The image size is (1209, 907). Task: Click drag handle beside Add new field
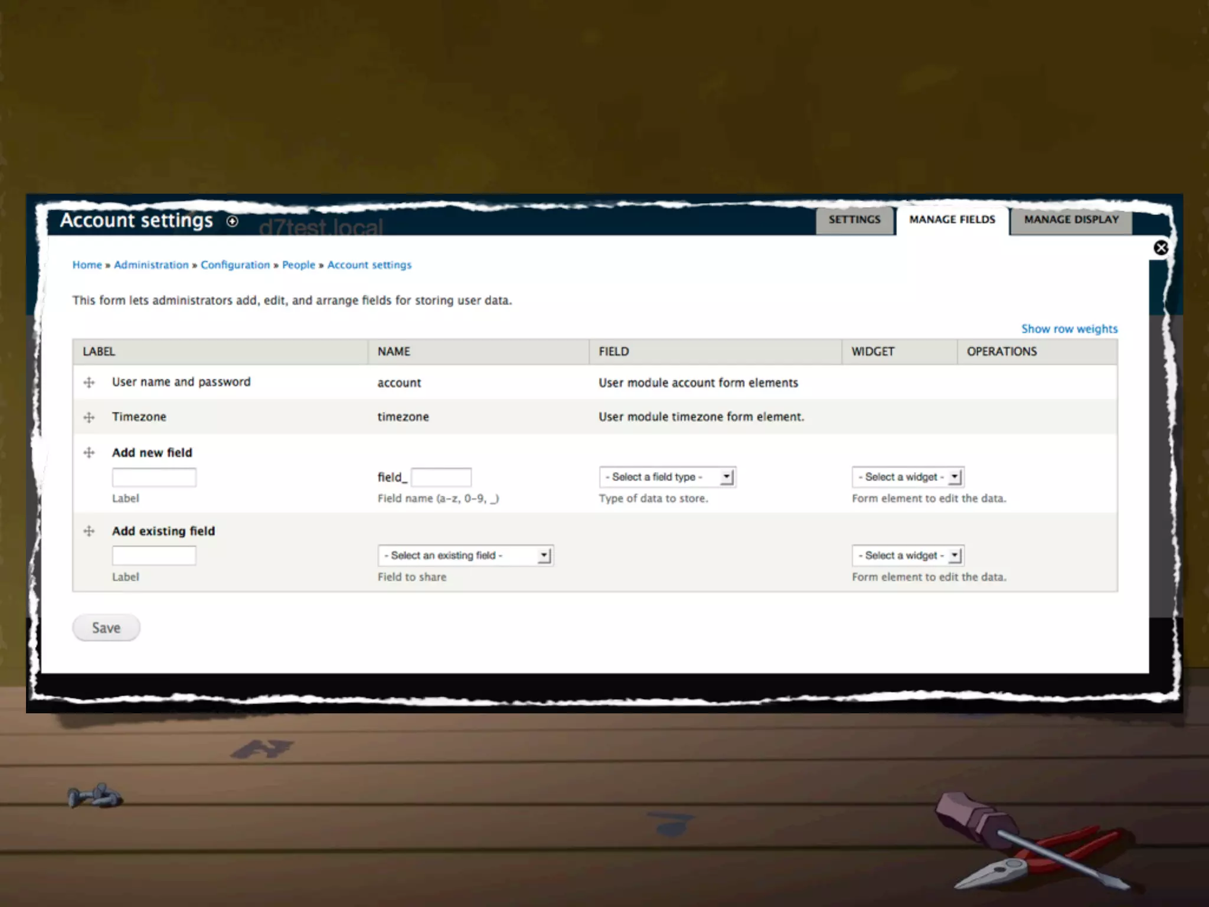click(x=89, y=453)
